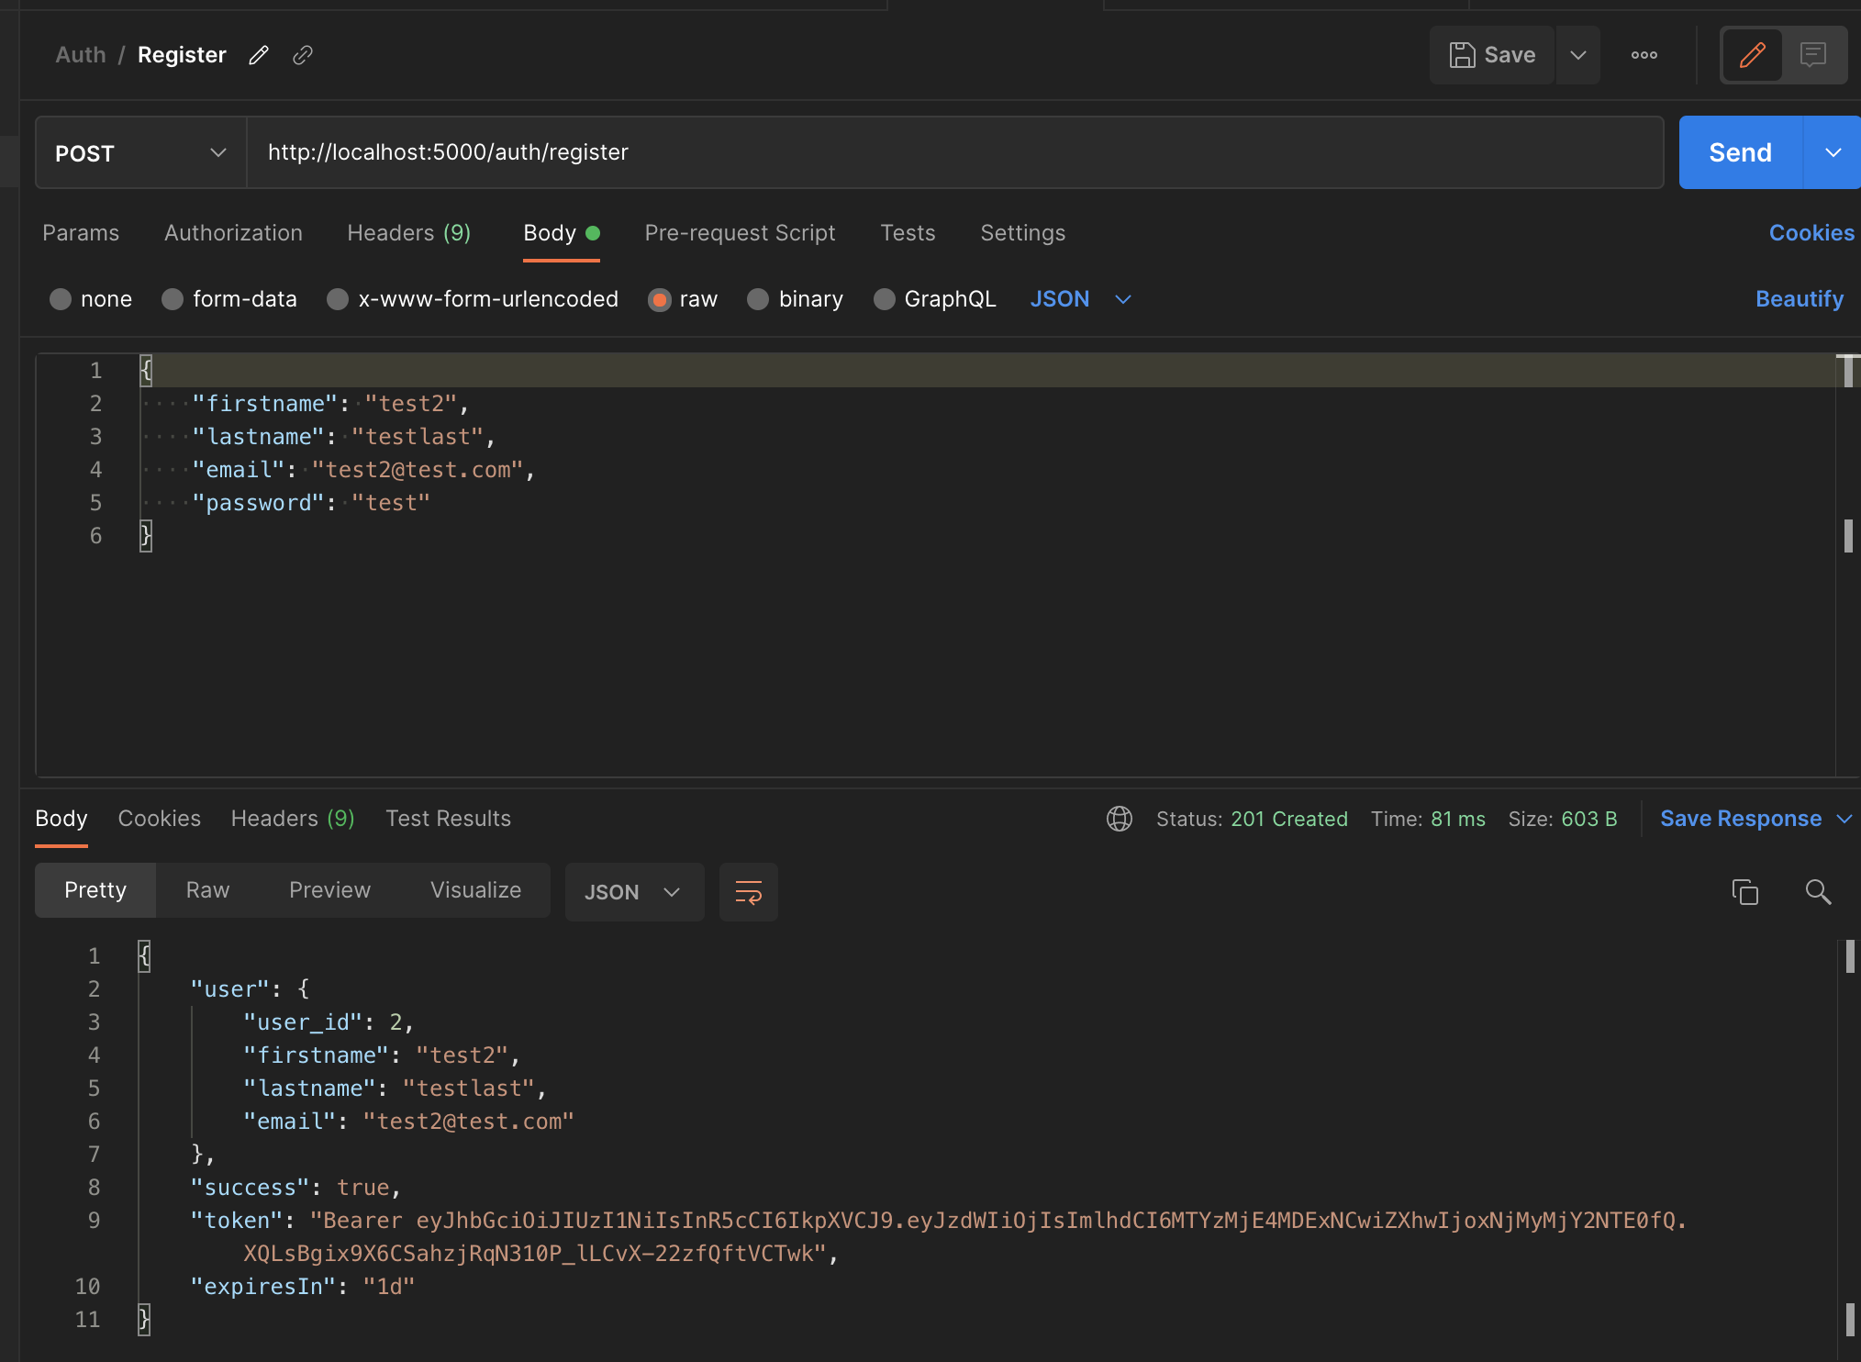Toggle word wrap in the response viewer
The height and width of the screenshot is (1362, 1861).
click(748, 892)
